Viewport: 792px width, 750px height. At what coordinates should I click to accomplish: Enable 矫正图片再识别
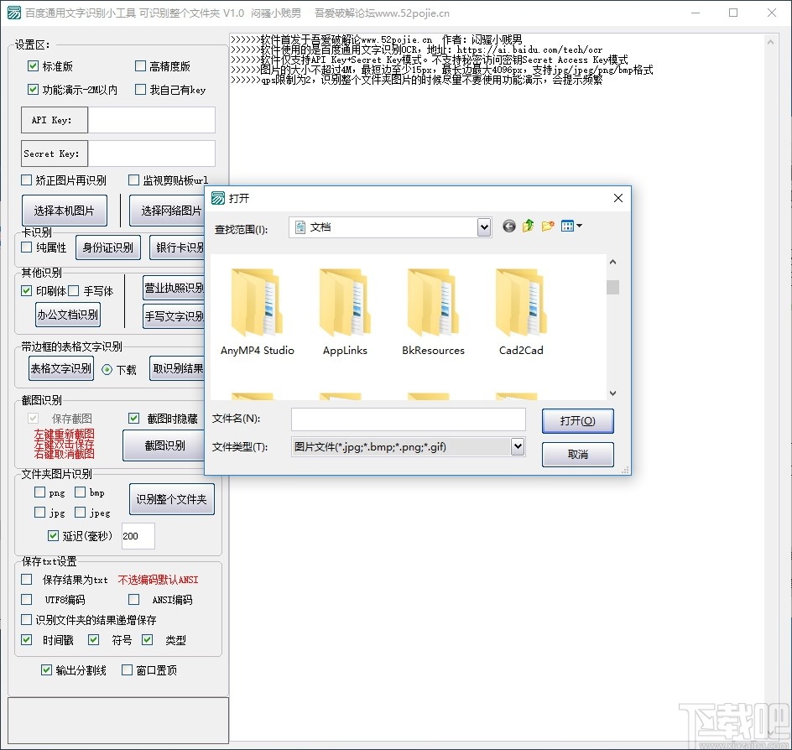pyautogui.click(x=26, y=180)
